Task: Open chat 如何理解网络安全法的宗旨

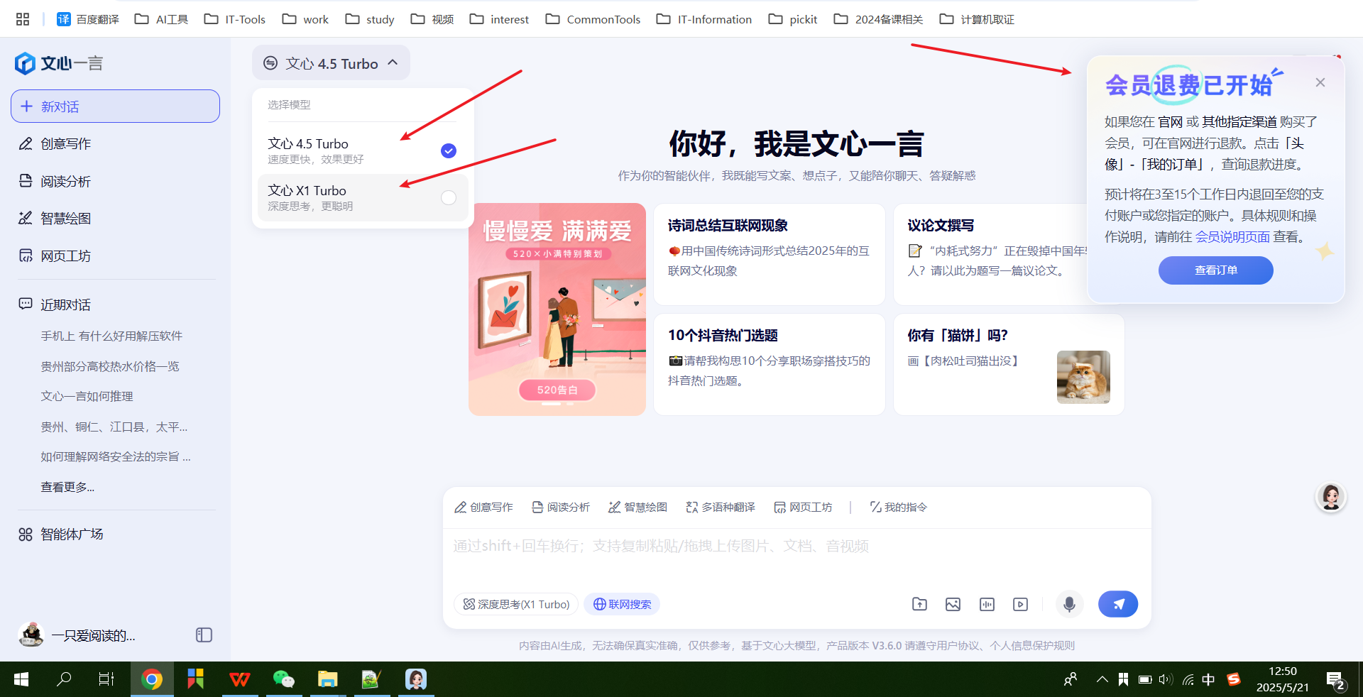Action: [116, 456]
